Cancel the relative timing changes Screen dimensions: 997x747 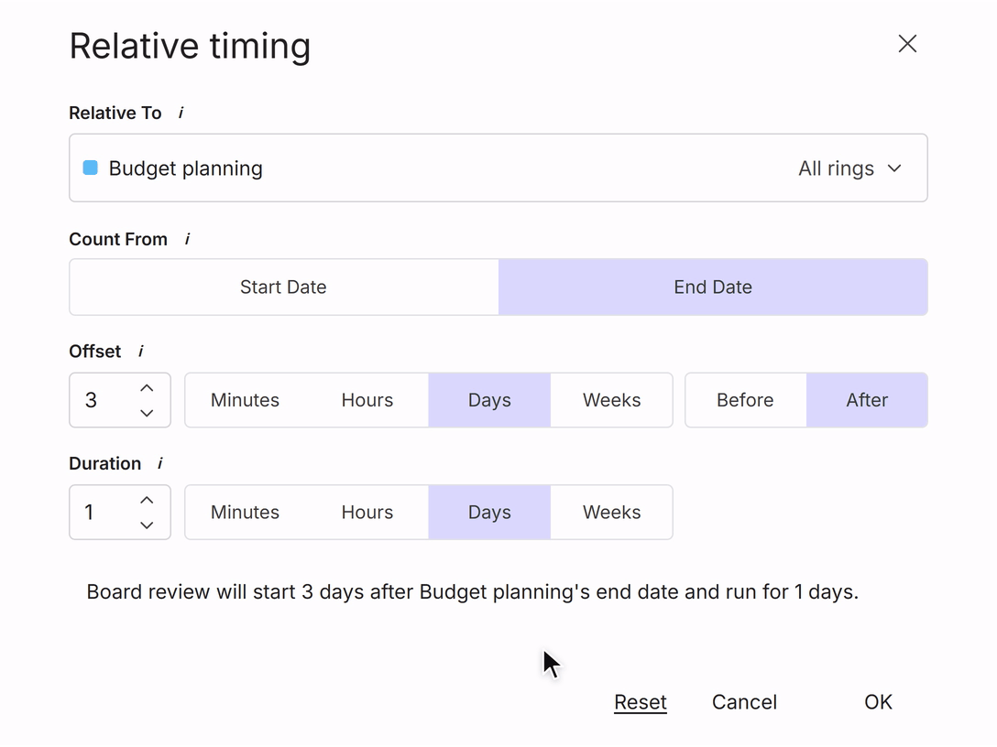(x=745, y=702)
